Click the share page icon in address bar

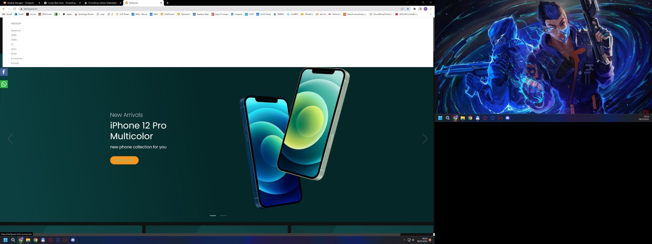402,9
